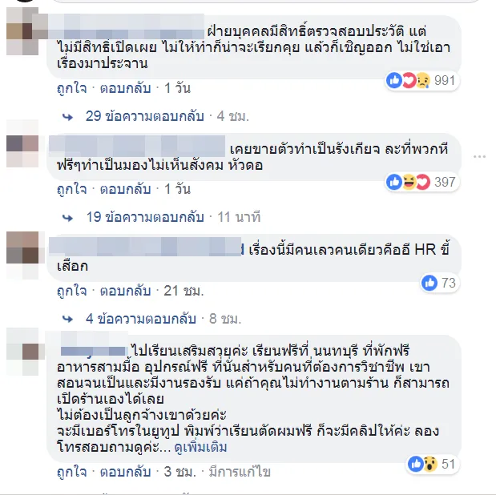Click the 21 ชม. timestamp on third comment
This screenshot has width=496, height=495.
(183, 291)
